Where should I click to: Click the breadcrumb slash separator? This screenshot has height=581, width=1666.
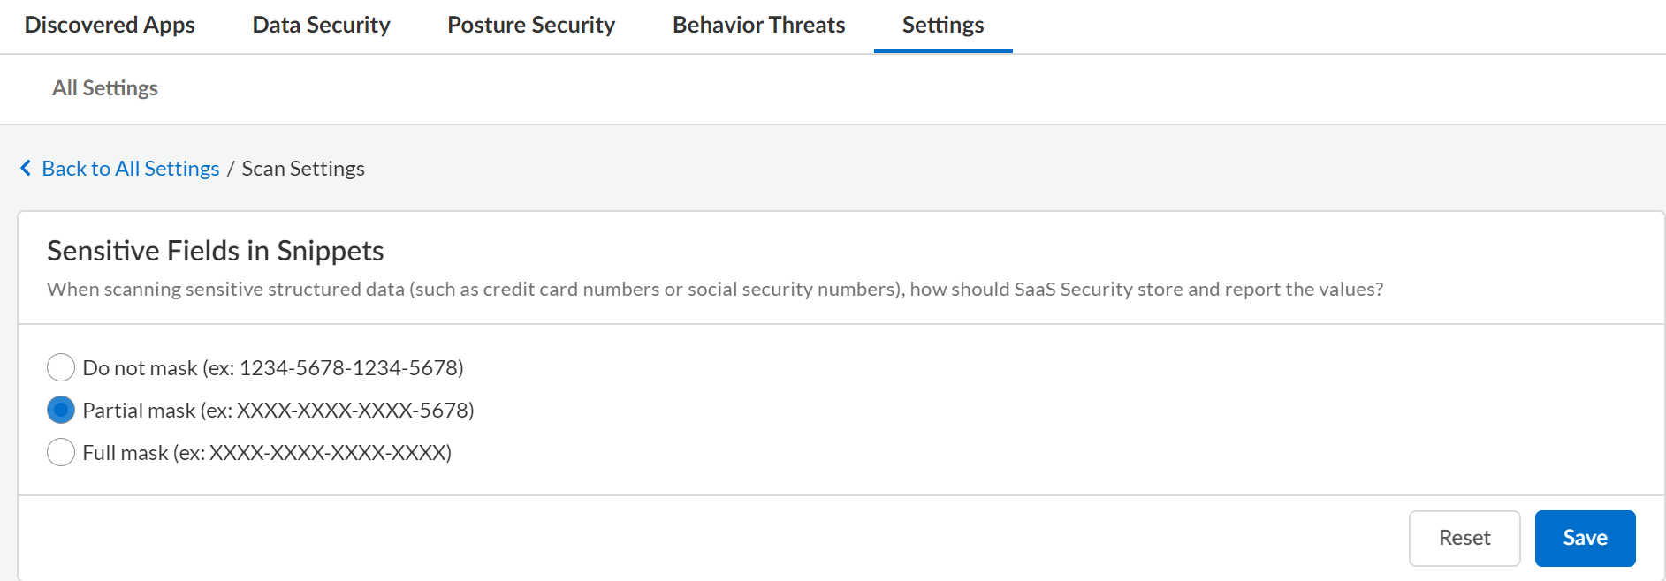pyautogui.click(x=231, y=168)
